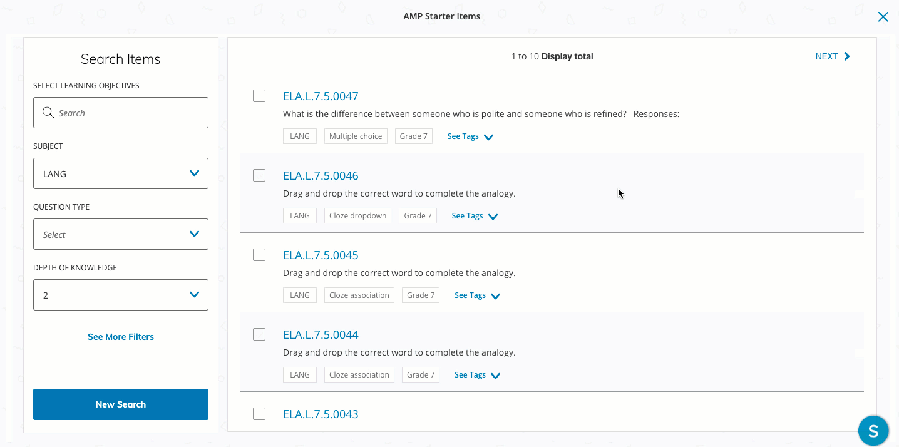Check the box for ELA.L.7.5.0047

(x=259, y=96)
